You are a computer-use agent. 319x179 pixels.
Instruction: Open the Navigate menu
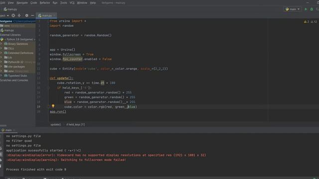pos(22,3)
